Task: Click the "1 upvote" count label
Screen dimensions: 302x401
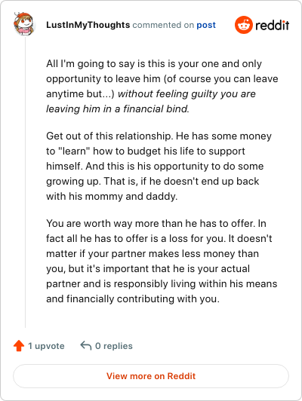Action: pos(46,346)
